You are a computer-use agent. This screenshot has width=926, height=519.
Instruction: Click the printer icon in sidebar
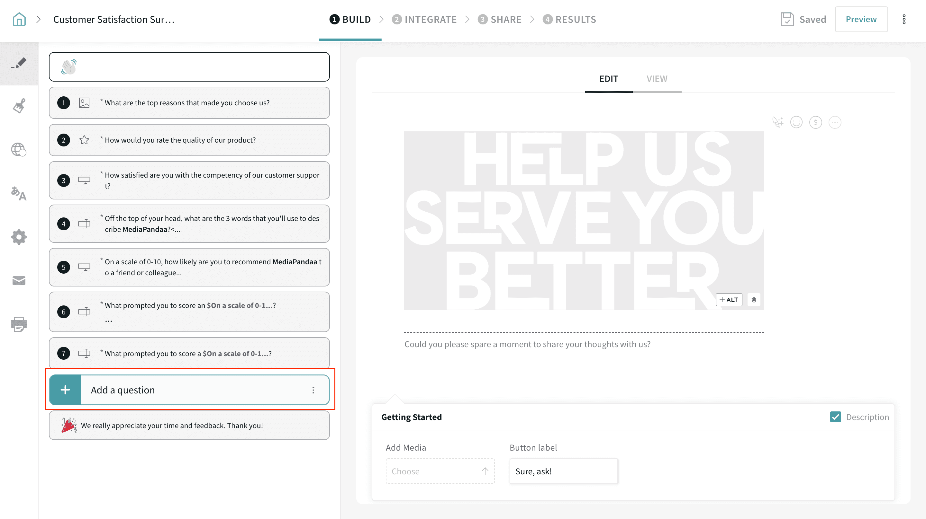click(19, 324)
